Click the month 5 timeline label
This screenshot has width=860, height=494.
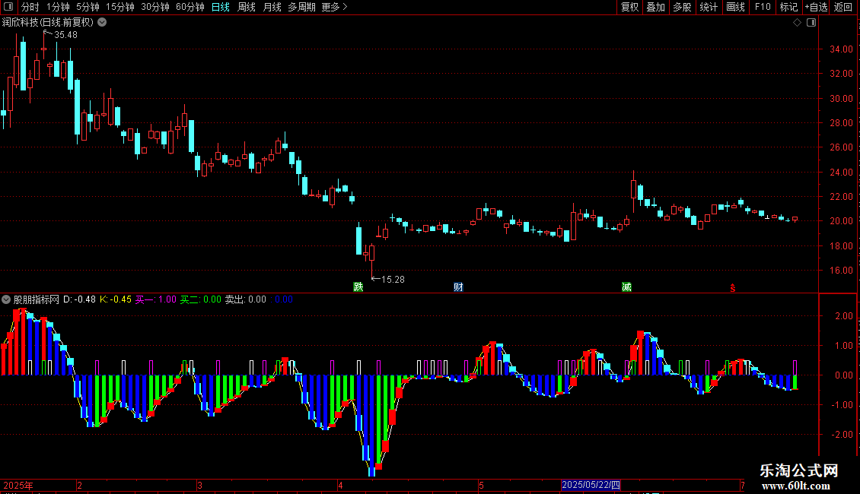[481, 485]
